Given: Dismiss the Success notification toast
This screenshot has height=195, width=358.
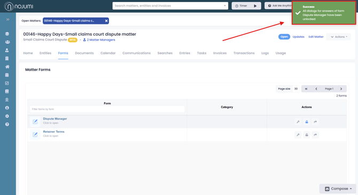Looking at the screenshot, I should click(324, 13).
